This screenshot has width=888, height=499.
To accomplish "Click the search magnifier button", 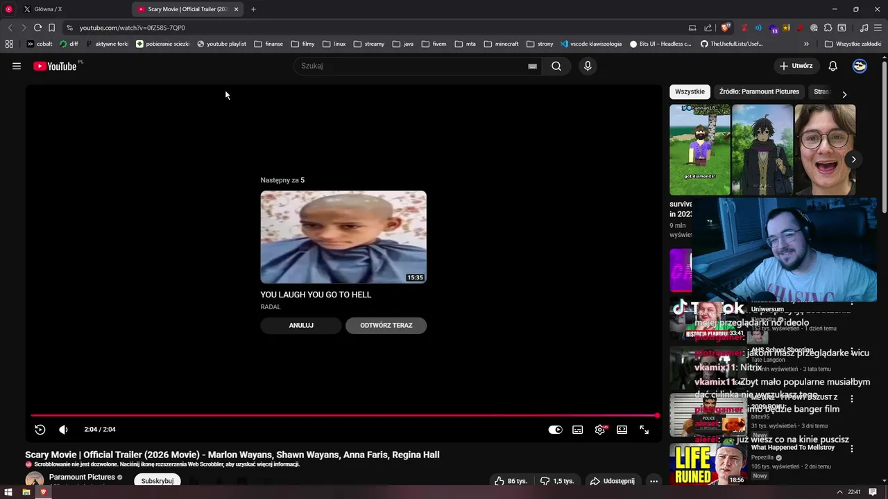I will pos(556,66).
